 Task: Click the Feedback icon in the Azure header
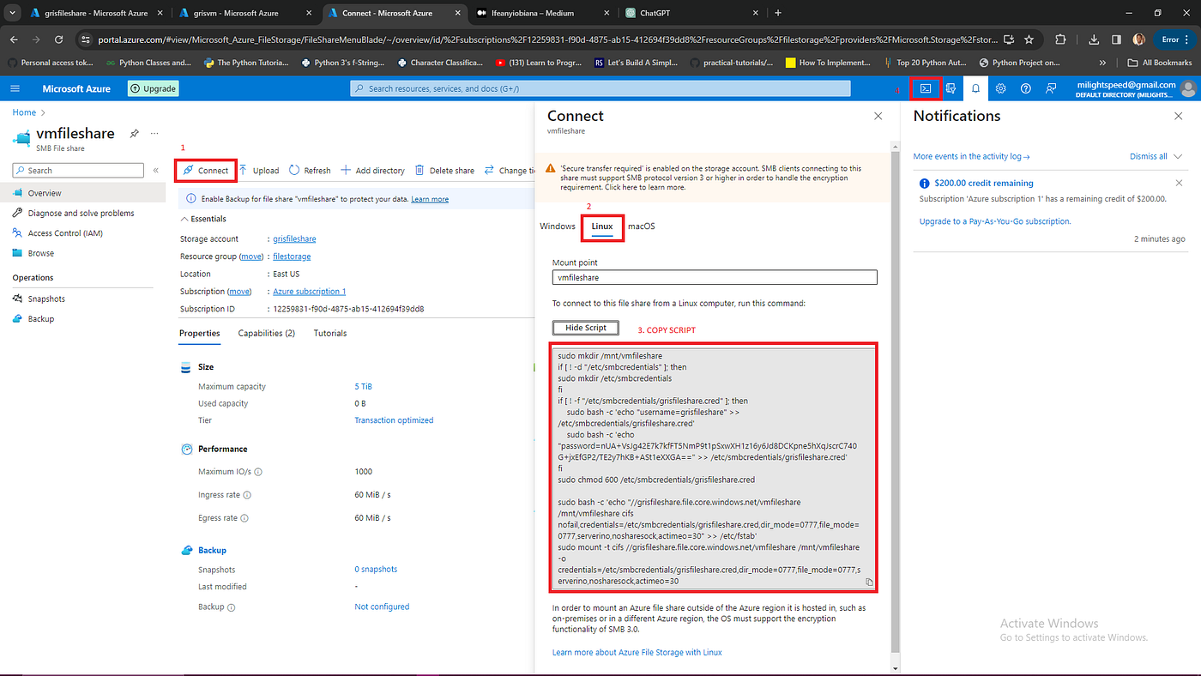click(x=1051, y=88)
